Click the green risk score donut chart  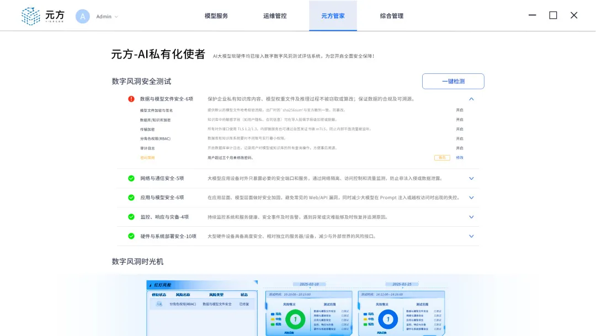click(x=295, y=319)
